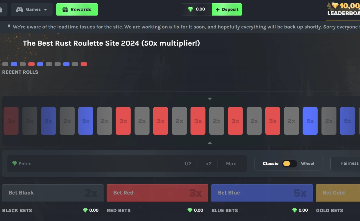
Task: Click the home icon at top left
Action: (x=1, y=10)
